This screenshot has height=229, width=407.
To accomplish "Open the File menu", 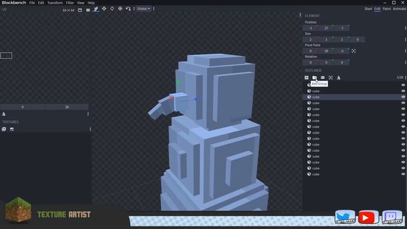I will [x=32, y=3].
